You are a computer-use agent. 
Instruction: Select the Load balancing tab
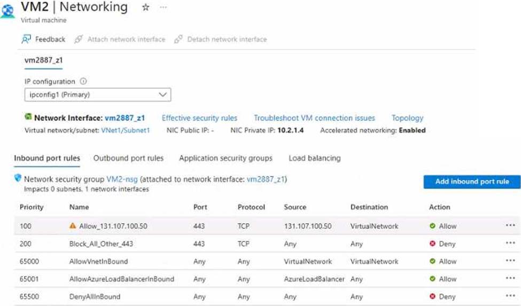[314, 158]
